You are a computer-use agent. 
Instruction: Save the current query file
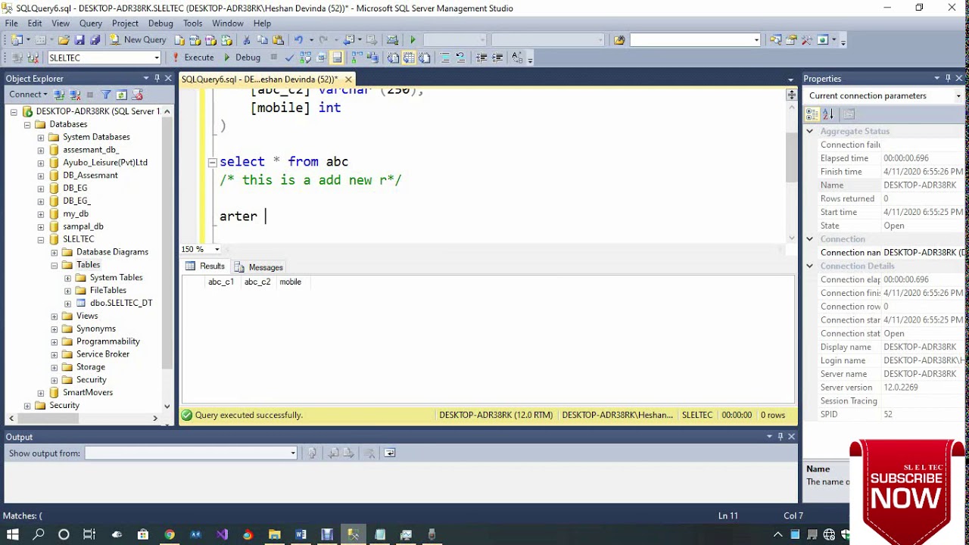tap(79, 40)
